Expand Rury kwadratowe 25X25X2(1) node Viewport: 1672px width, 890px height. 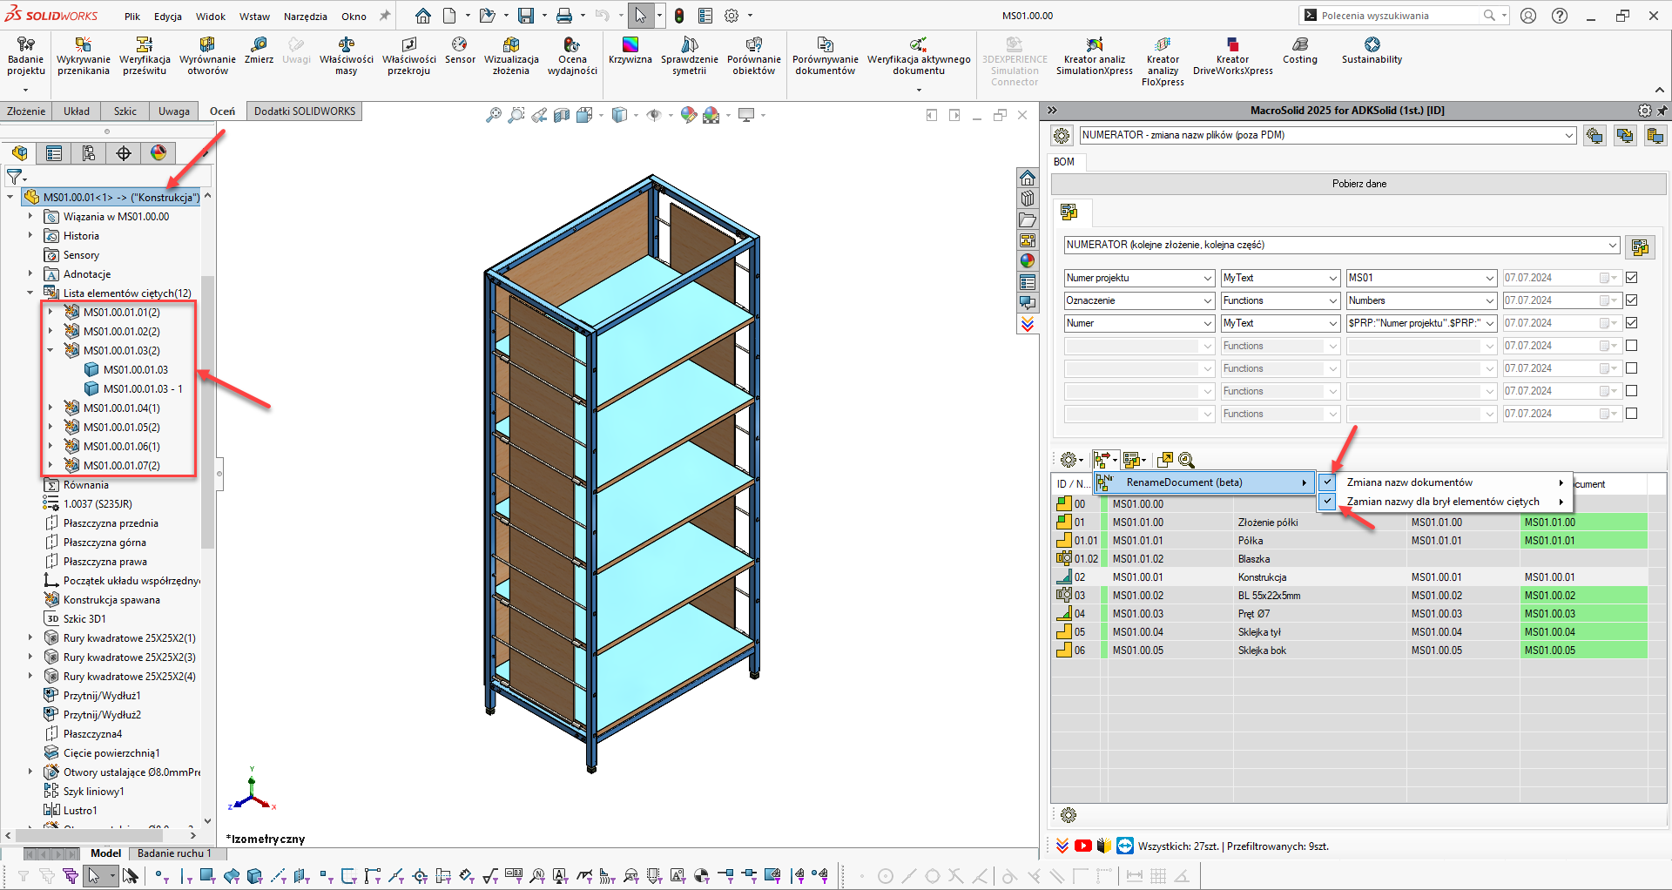pyautogui.click(x=30, y=638)
